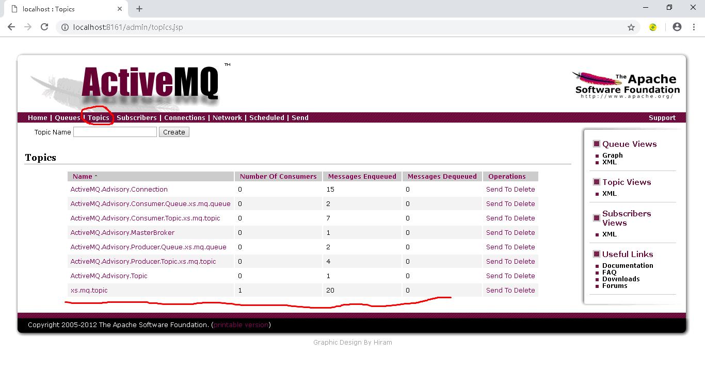The height and width of the screenshot is (375, 705).
Task: Click Delete in xs.mq.topic row
Action: click(x=524, y=290)
